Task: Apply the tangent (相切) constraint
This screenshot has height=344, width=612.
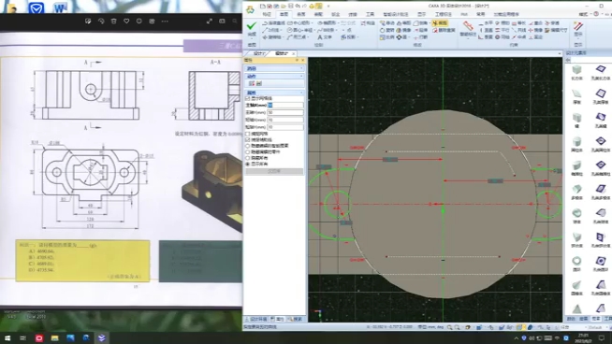Action: pos(503,23)
